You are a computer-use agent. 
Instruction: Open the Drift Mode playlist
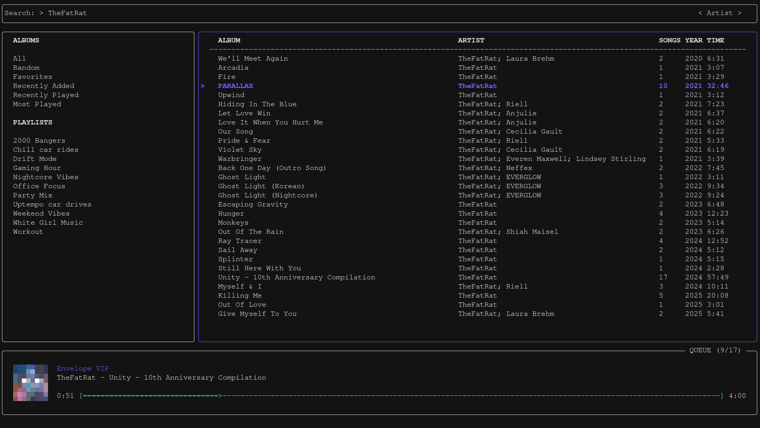tap(35, 159)
